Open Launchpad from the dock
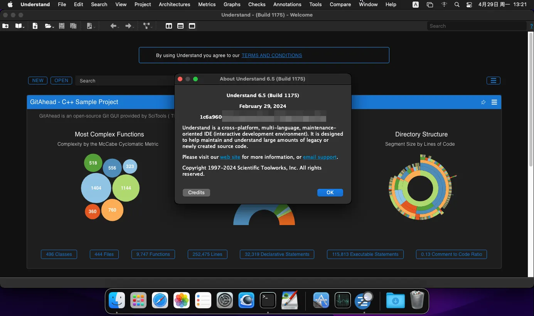 tap(138, 300)
